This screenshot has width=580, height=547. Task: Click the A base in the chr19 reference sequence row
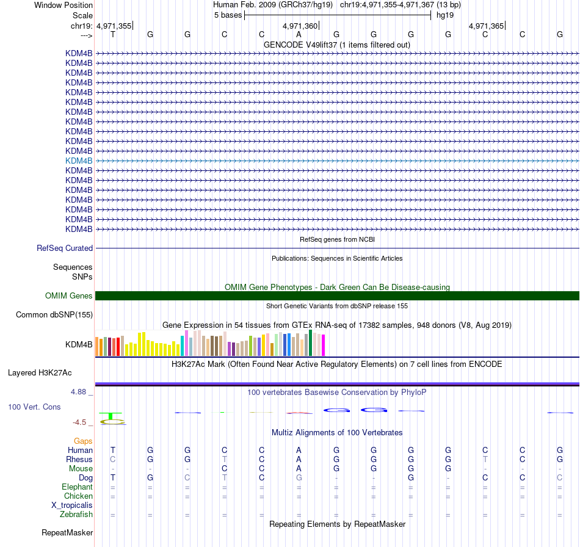click(x=299, y=34)
